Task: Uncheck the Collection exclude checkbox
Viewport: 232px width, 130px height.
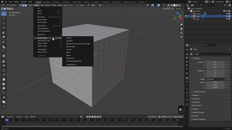Action: pyautogui.click(x=224, y=11)
